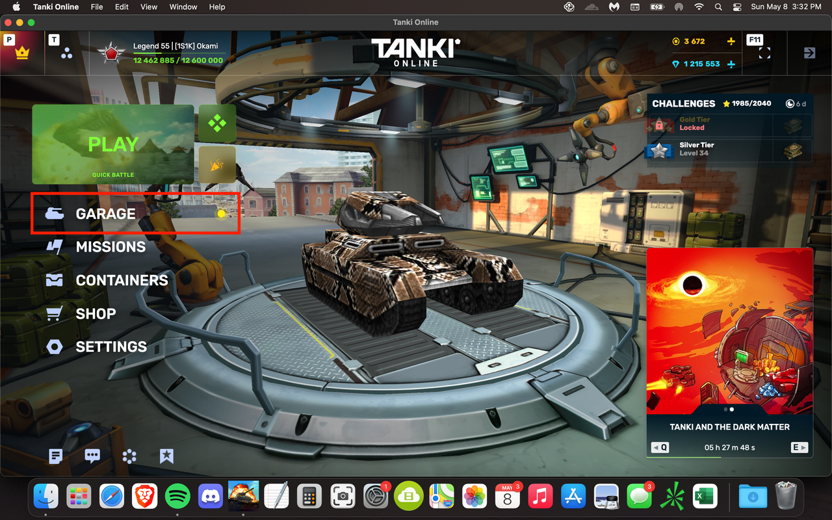Click the Wi-Fi status icon
This screenshot has width=832, height=520.
699,6
